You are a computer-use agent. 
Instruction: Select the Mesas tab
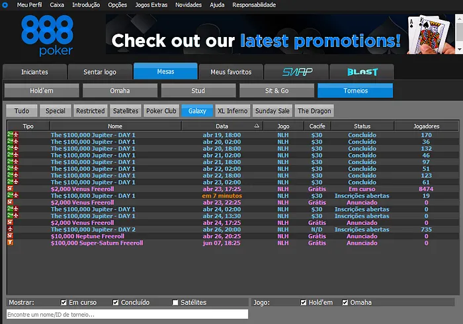click(x=165, y=71)
